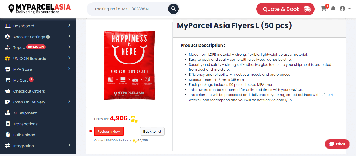Click the Account Settings person icon

pyautogui.click(x=8, y=37)
